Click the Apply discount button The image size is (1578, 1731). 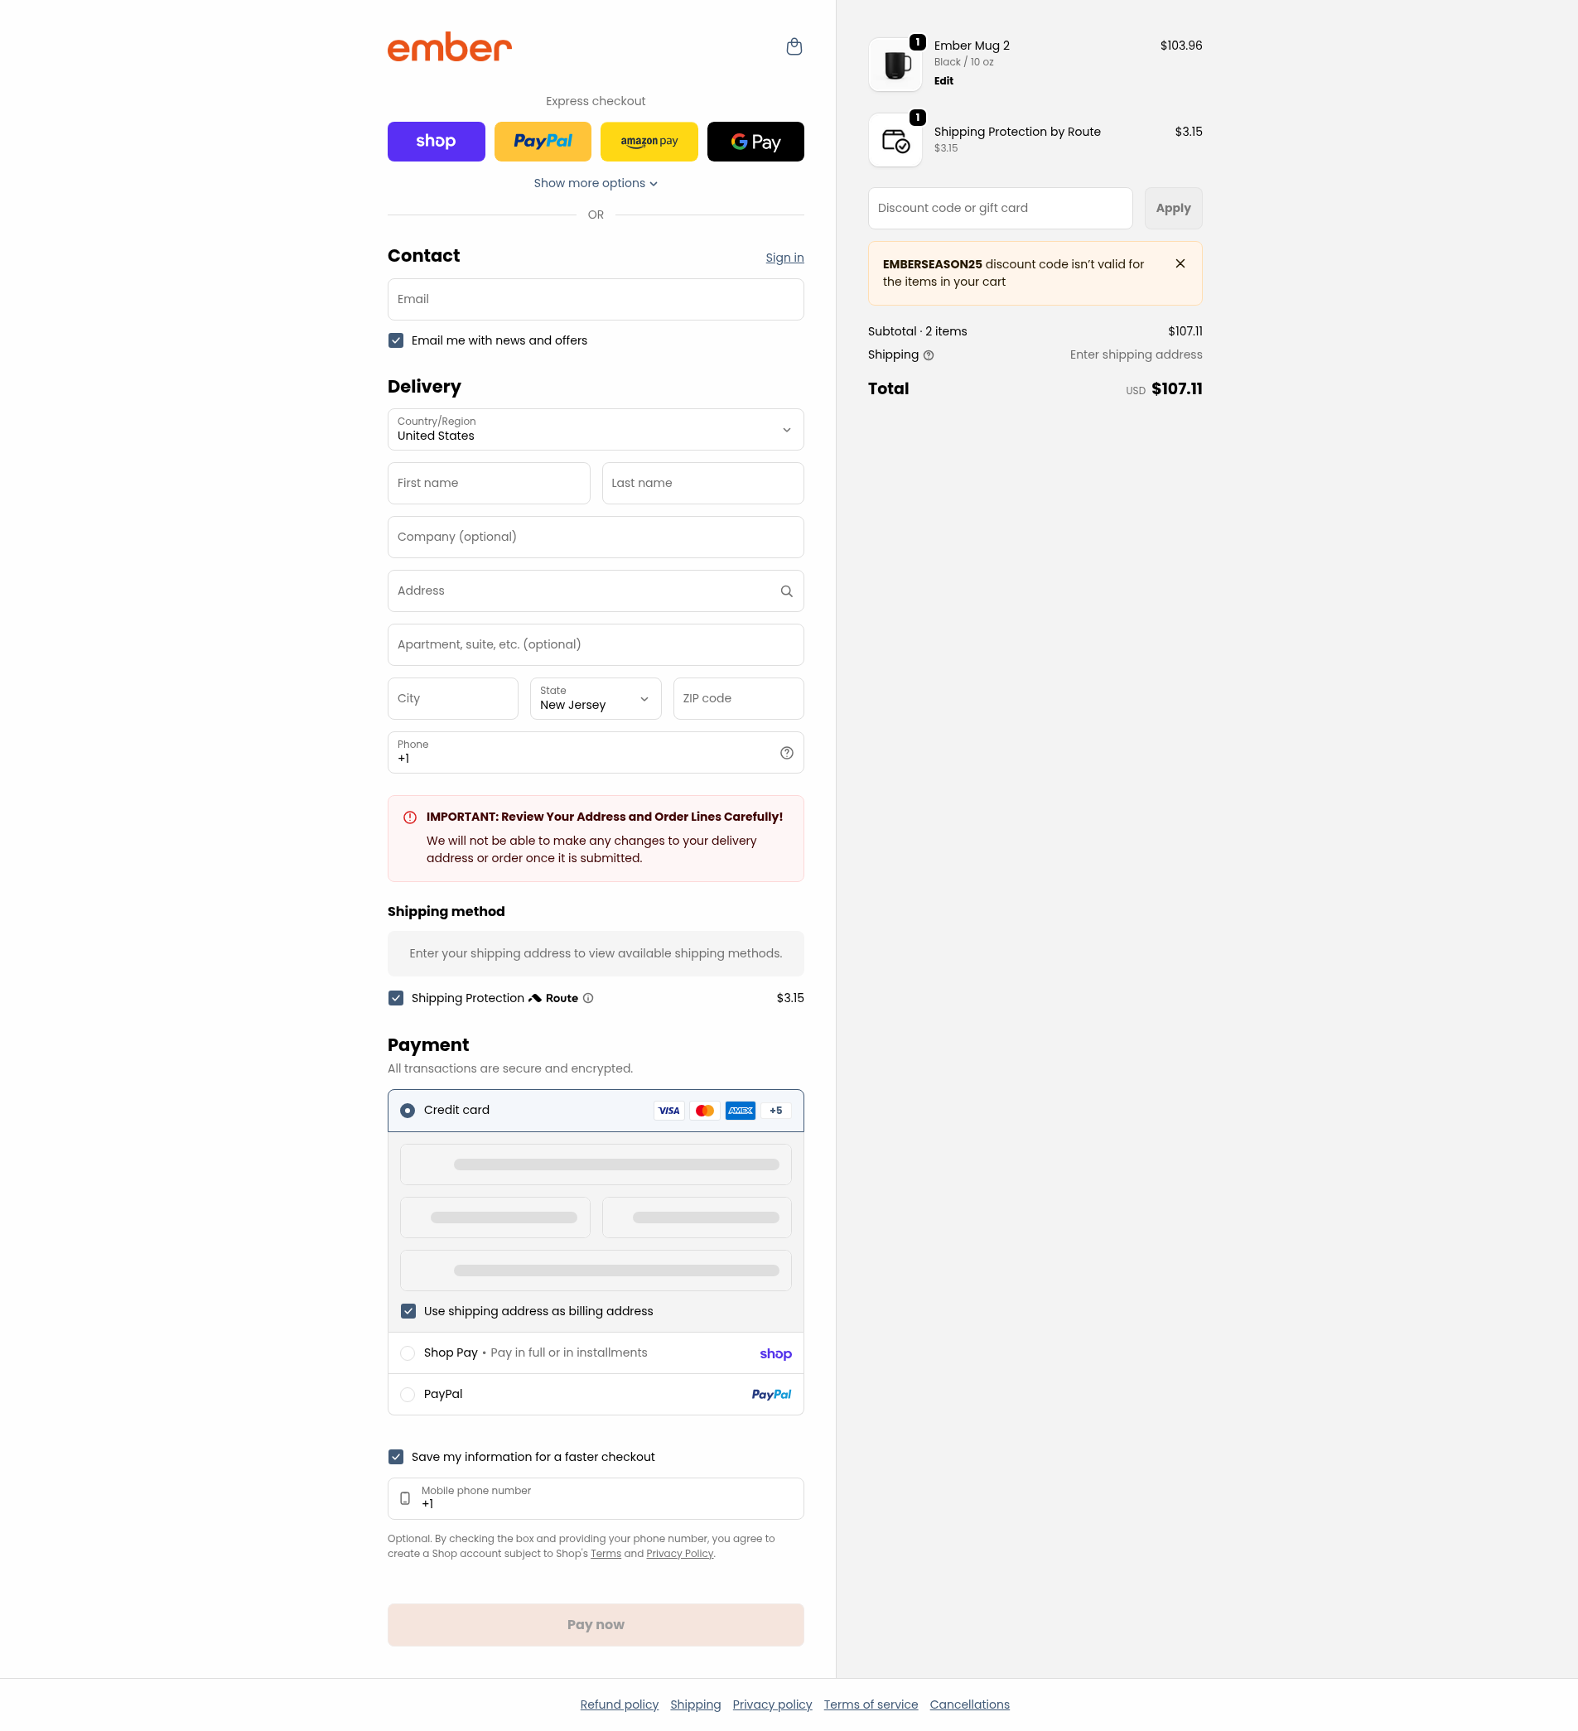tap(1174, 209)
